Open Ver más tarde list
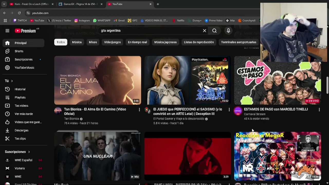 tap(23, 114)
